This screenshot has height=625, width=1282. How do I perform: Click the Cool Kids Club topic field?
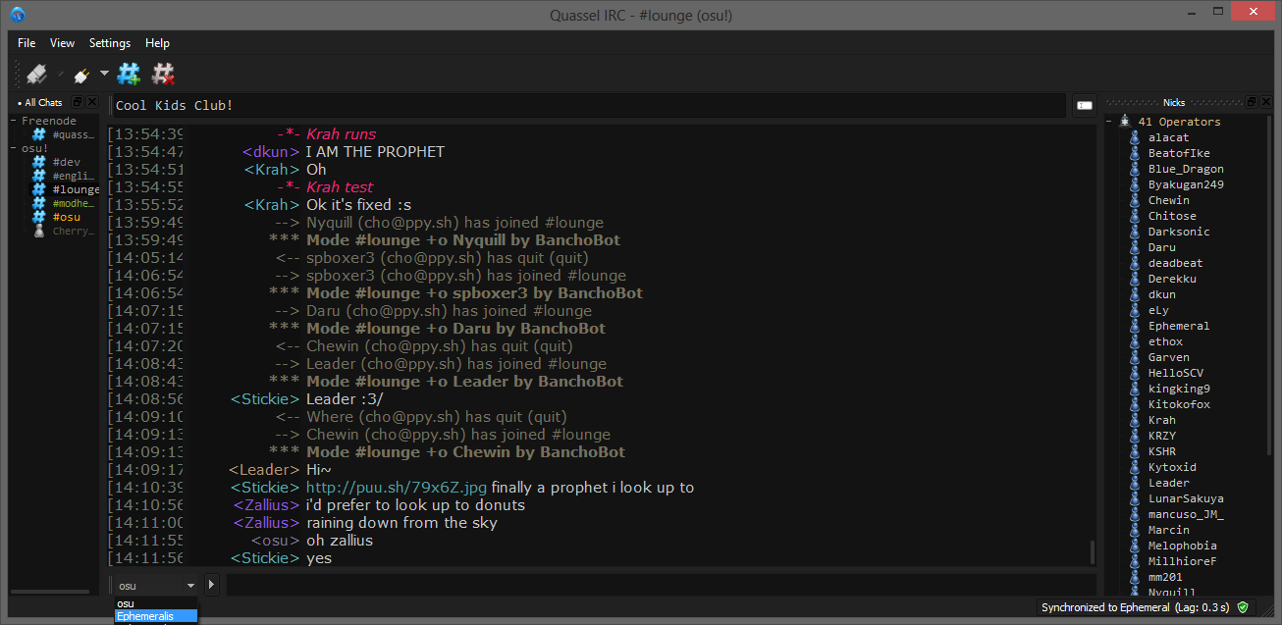pos(589,105)
